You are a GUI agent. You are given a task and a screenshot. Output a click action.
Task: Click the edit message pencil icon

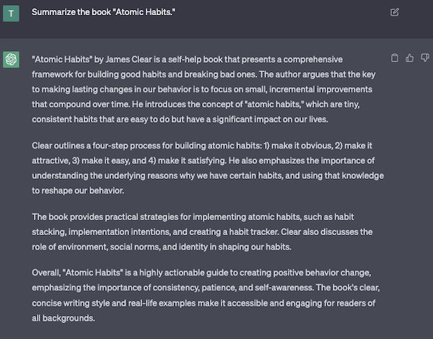coord(394,12)
